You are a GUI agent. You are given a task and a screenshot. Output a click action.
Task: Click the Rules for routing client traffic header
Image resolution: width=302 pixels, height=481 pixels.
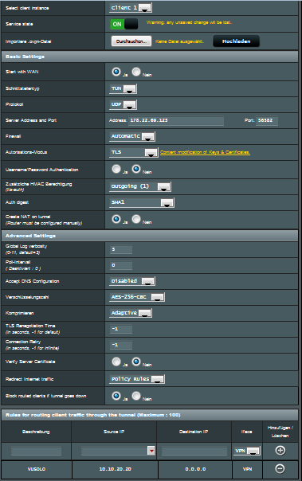pos(150,415)
